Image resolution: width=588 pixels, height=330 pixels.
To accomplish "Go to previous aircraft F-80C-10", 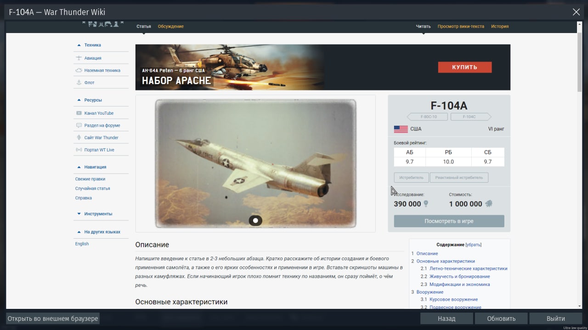I will point(428,117).
